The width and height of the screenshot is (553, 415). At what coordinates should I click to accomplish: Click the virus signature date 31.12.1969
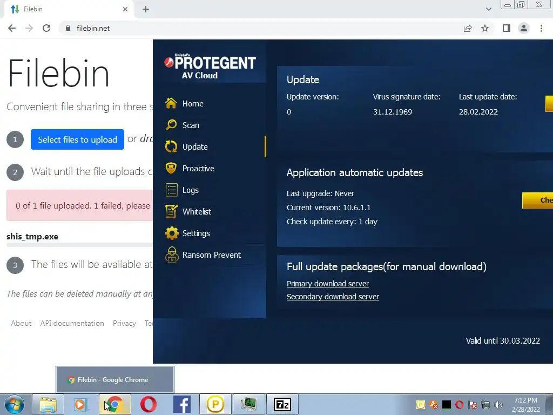pos(393,112)
